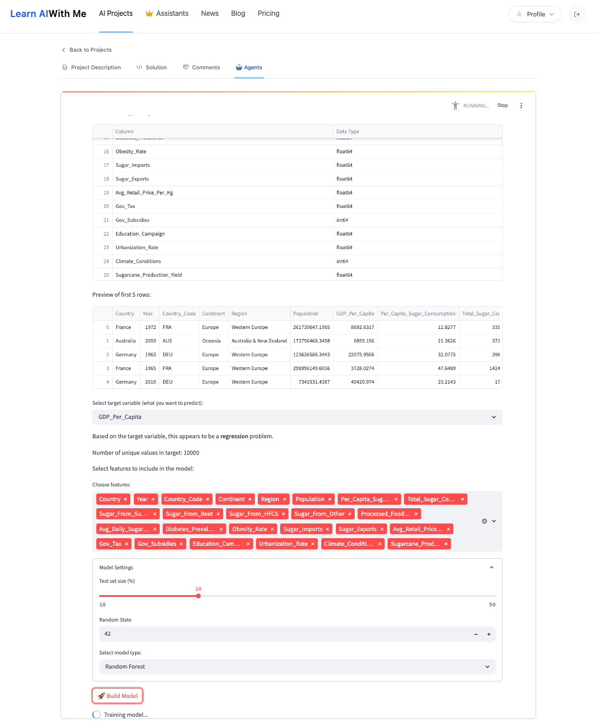
Task: Click the Random State input field
Action: click(284, 634)
